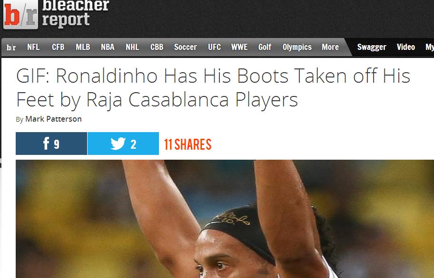
Task: Open the small b/r home nav icon
Action: tap(11, 48)
